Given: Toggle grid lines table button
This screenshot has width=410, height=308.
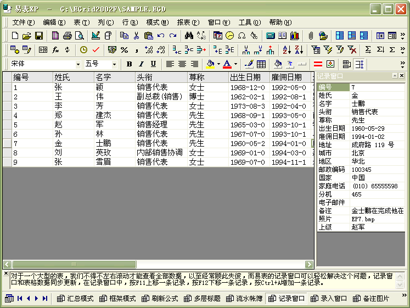Looking at the screenshot, I should pyautogui.click(x=261, y=64).
